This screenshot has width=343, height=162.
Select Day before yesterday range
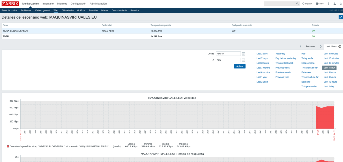tap(286, 58)
